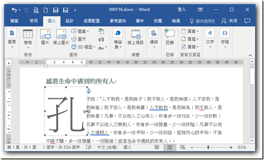Click the right indent marker on ruler
The height and width of the screenshot is (160, 264).
click(x=86, y=64)
